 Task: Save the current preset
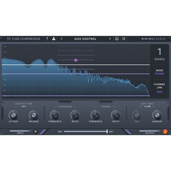(x=117, y=39)
